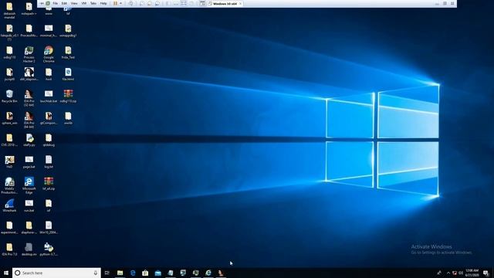
Task: Expand the power options dropdown arrow
Action: click(120, 3)
